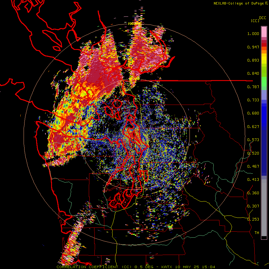Click the TH threshold label on the legend
269x269 pixels.
pos(257,233)
